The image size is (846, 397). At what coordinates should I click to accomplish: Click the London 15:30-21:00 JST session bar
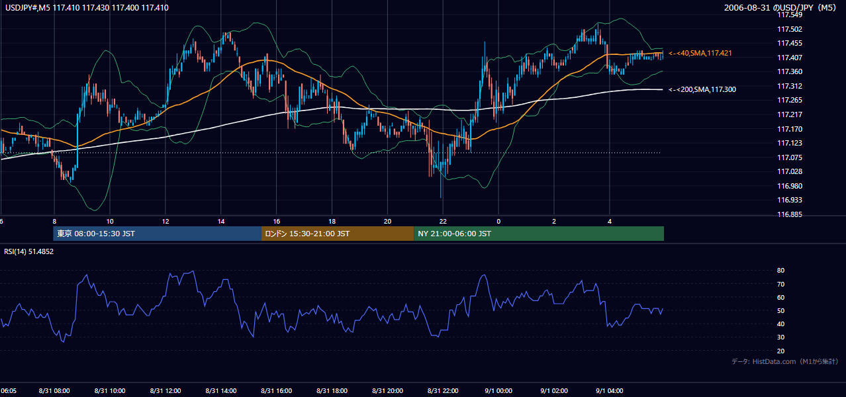338,234
